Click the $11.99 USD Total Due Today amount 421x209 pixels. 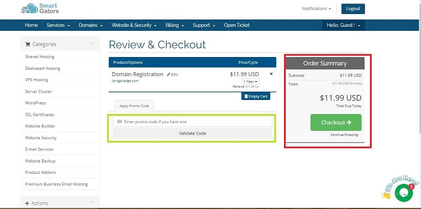340,98
